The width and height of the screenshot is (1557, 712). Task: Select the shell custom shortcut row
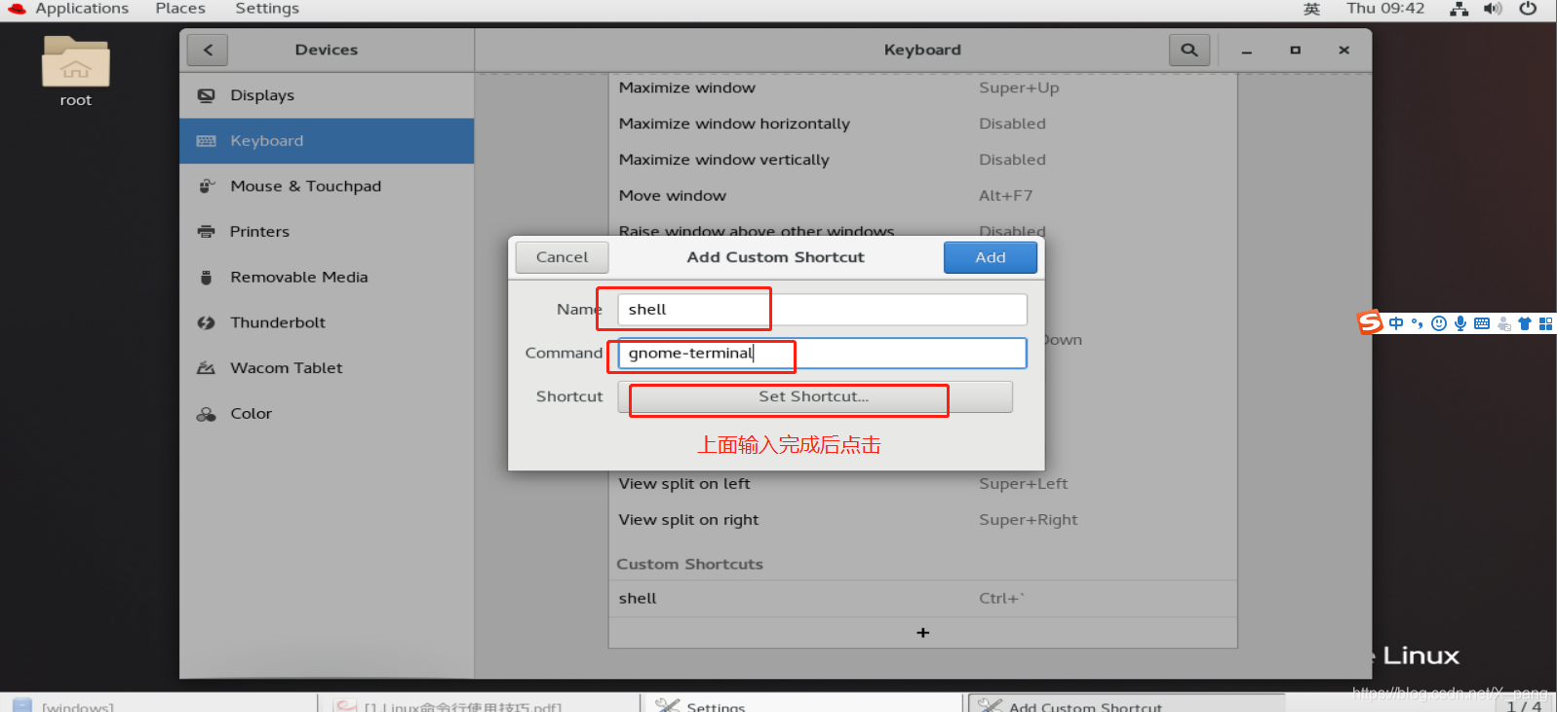click(922, 599)
